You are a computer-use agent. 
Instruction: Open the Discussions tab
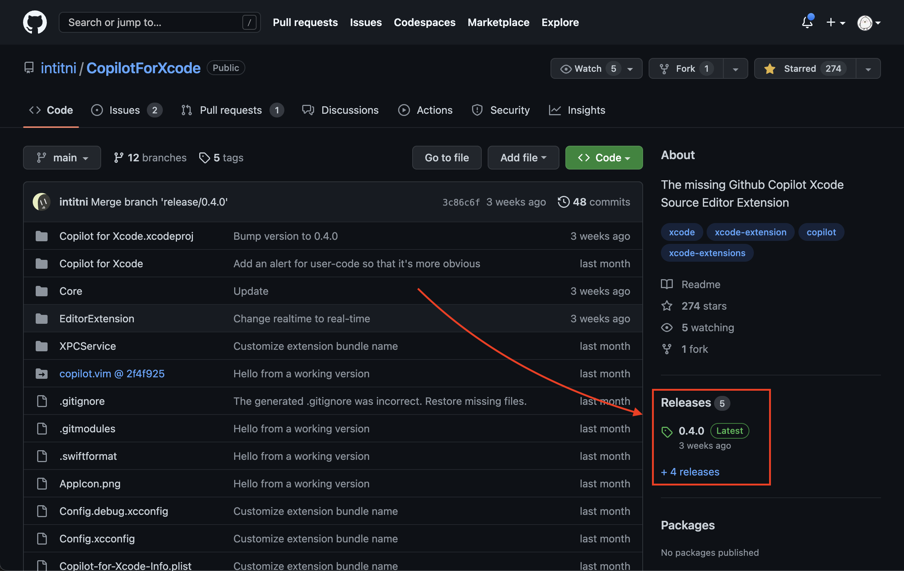340,110
